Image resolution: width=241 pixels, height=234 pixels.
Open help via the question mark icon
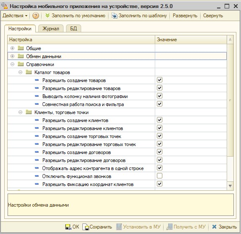tap(36, 16)
